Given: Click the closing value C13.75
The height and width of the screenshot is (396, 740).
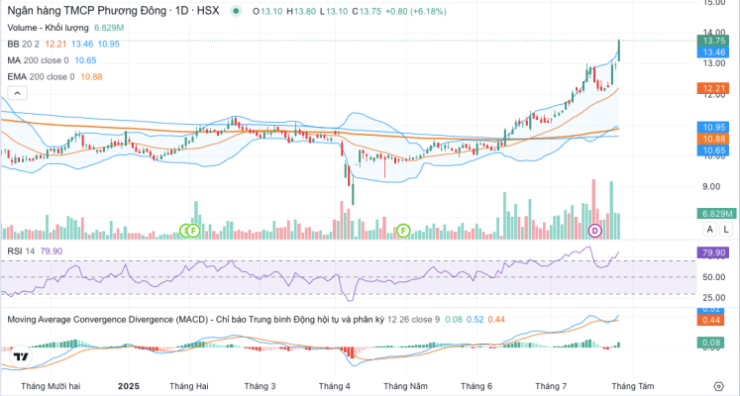Looking at the screenshot, I should pos(367,11).
